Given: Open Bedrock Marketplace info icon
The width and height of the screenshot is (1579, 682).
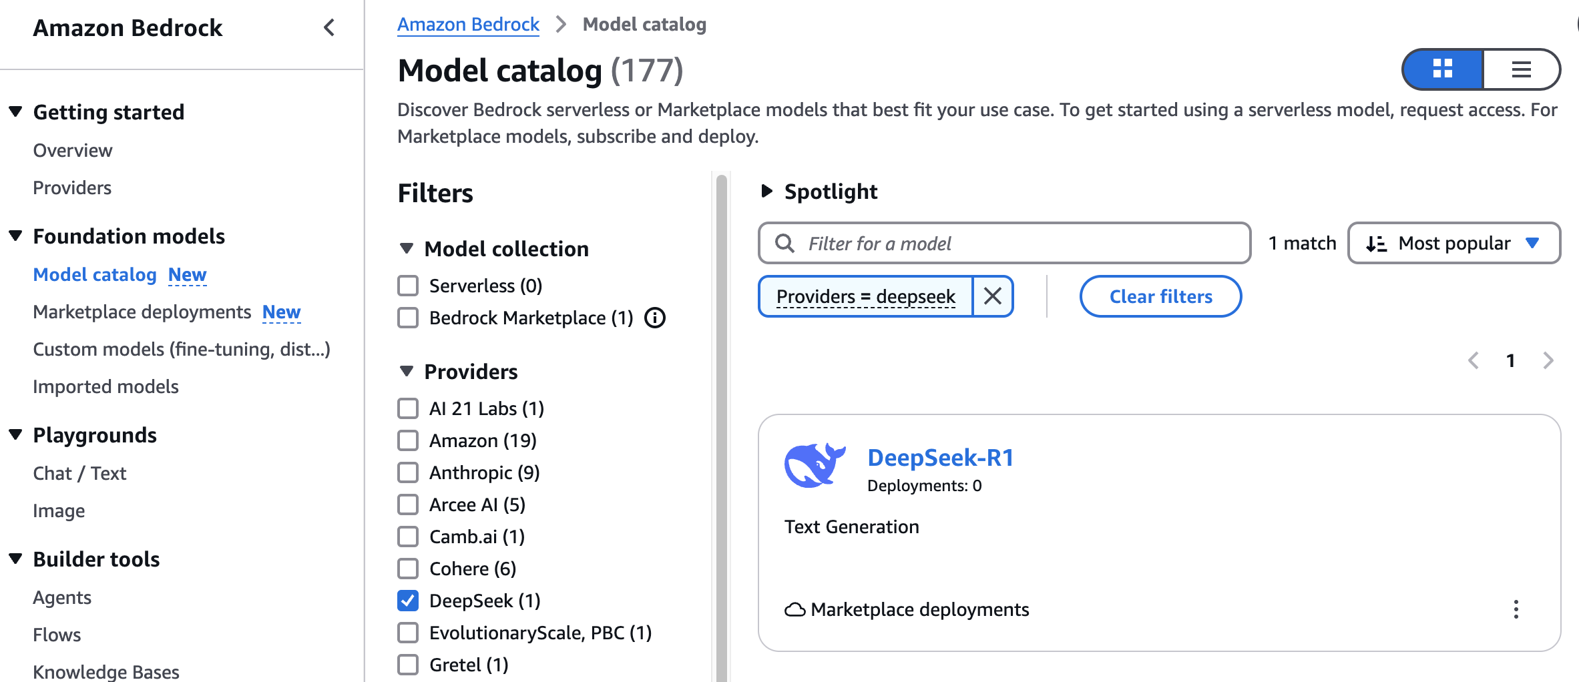Looking at the screenshot, I should pyautogui.click(x=655, y=318).
